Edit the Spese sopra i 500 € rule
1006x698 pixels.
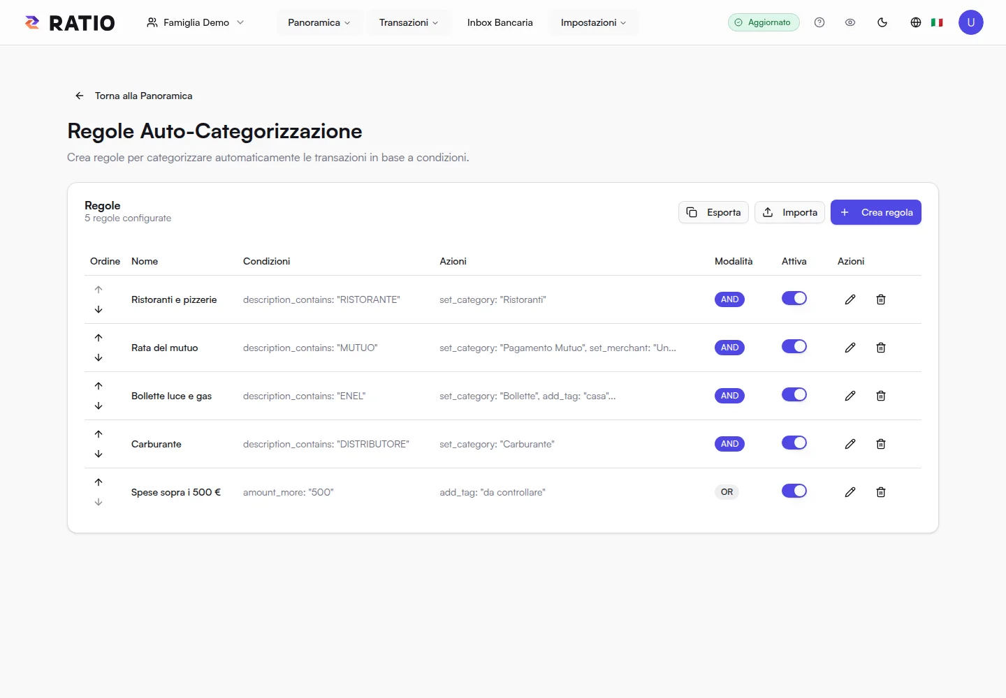point(850,492)
